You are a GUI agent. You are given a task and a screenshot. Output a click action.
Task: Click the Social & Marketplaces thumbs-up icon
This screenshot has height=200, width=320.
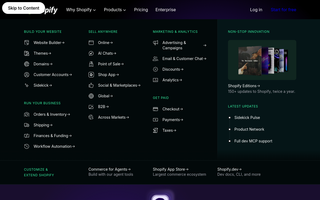91,85
